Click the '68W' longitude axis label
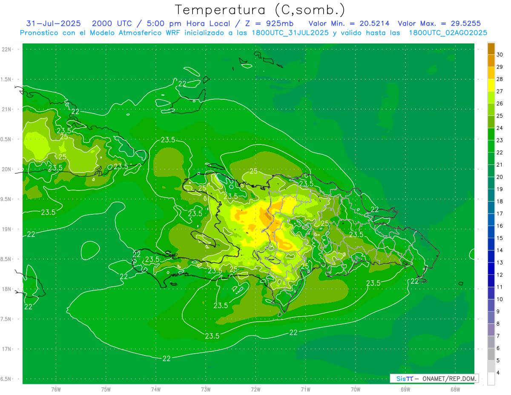511x395 pixels. point(455,389)
